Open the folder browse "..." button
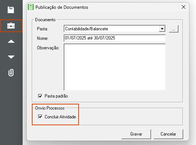Image resolution: width=196 pixels, height=145 pixels. 174,29
